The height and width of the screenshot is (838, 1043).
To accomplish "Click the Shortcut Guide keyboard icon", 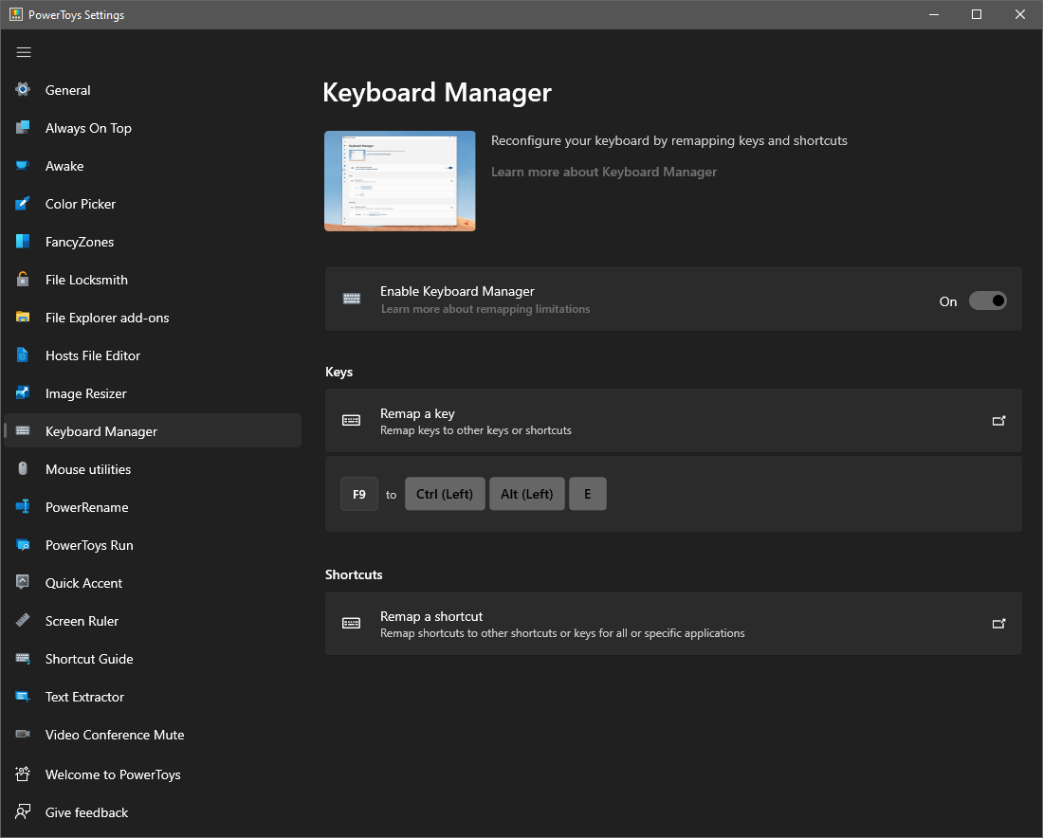I will tap(23, 659).
